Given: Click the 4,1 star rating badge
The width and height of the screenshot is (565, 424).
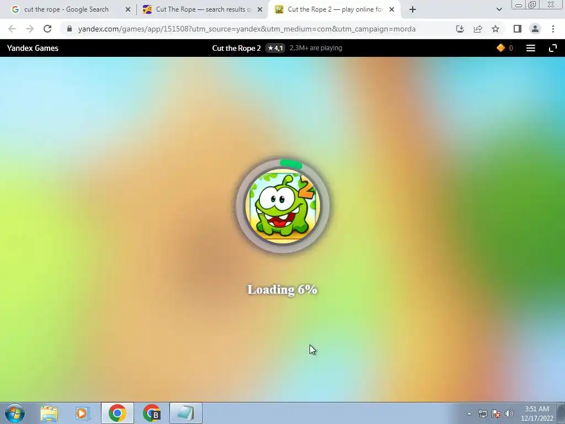Looking at the screenshot, I should (275, 48).
